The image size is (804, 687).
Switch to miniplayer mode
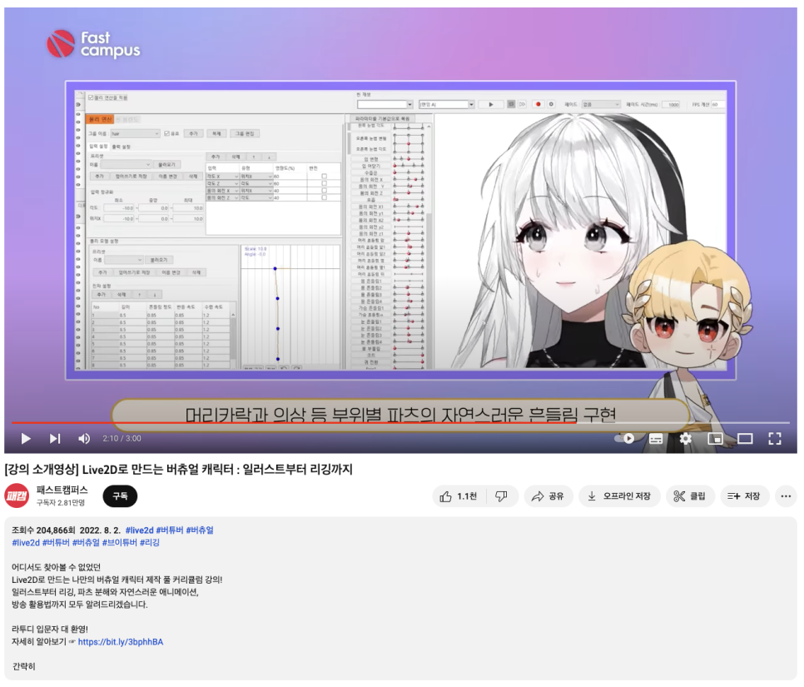715,440
